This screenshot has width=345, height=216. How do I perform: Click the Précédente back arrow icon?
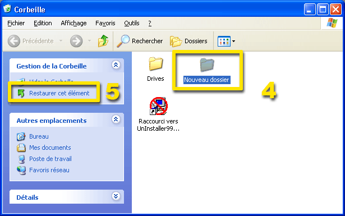click(14, 41)
